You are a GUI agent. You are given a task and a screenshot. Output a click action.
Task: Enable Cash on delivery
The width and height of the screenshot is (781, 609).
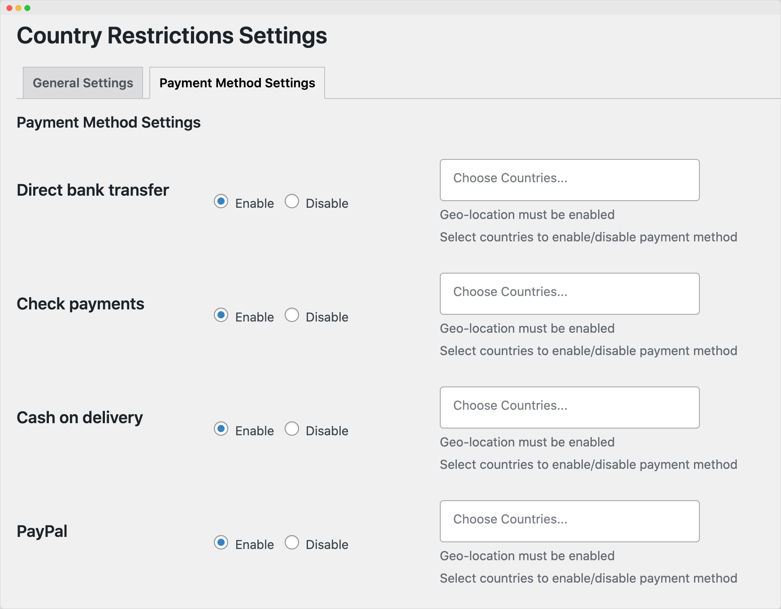click(x=221, y=429)
